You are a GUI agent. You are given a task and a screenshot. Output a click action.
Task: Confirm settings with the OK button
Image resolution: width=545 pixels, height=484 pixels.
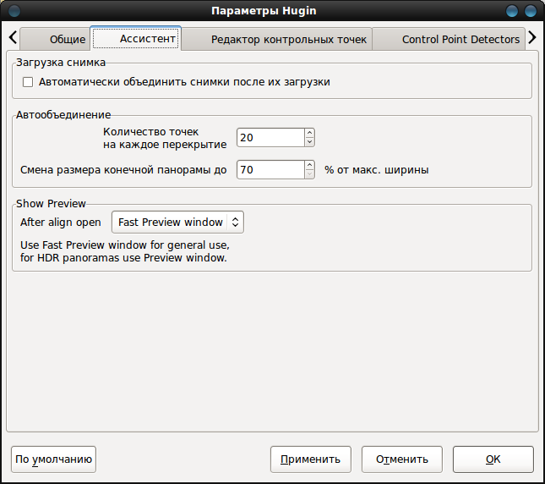tap(493, 459)
